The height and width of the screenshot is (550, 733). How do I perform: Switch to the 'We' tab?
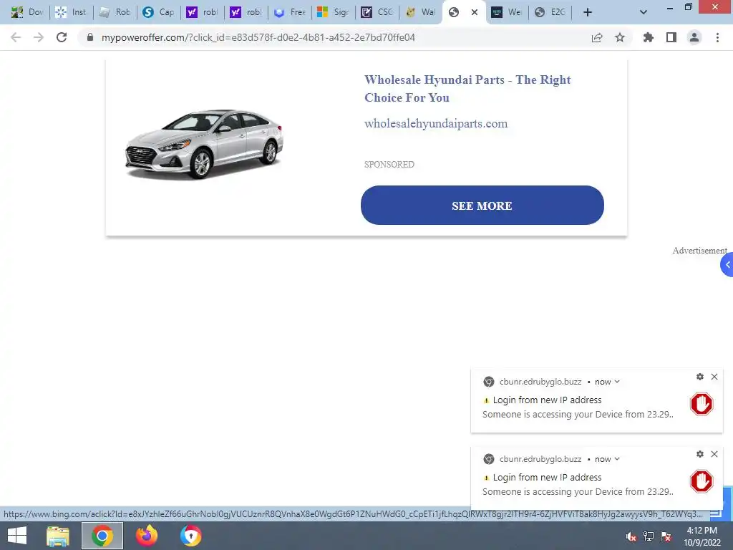coord(507,12)
